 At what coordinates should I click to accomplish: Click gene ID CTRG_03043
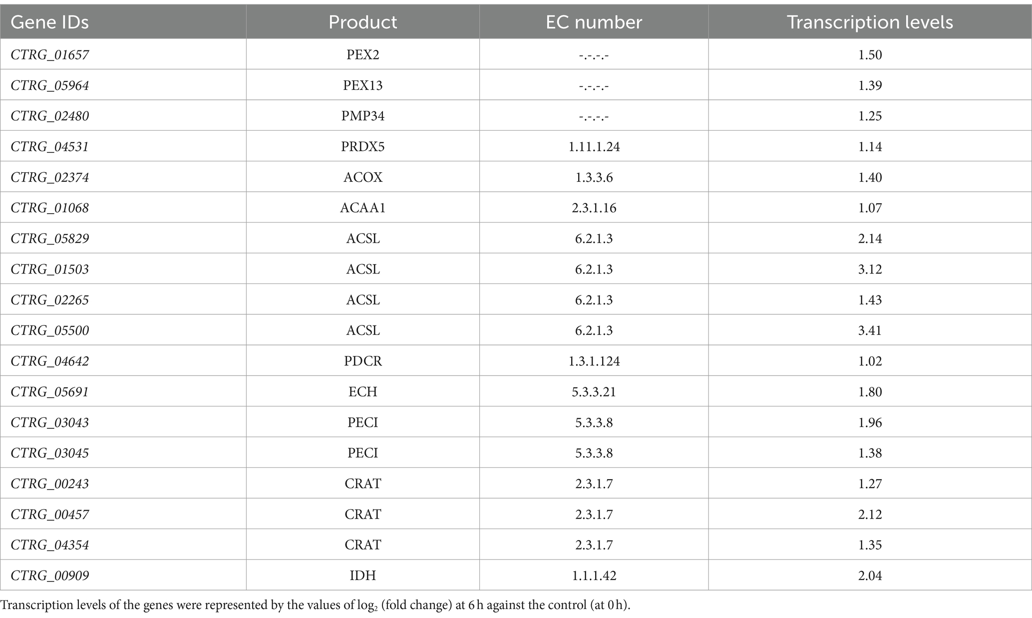coord(50,423)
